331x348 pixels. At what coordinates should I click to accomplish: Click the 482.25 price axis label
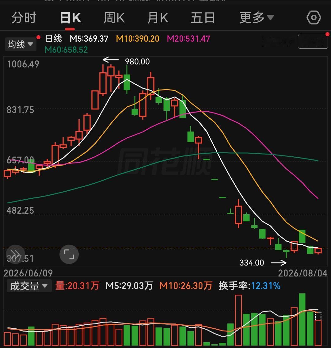20,211
